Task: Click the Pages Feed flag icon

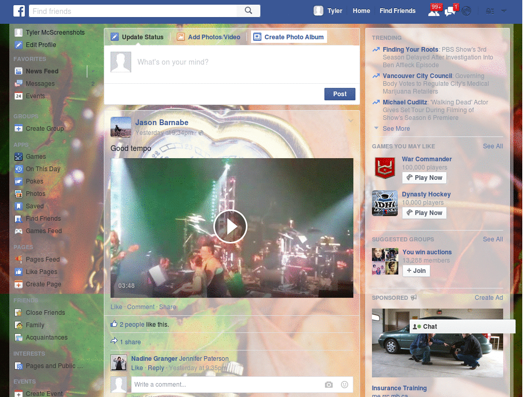Action: click(x=19, y=259)
